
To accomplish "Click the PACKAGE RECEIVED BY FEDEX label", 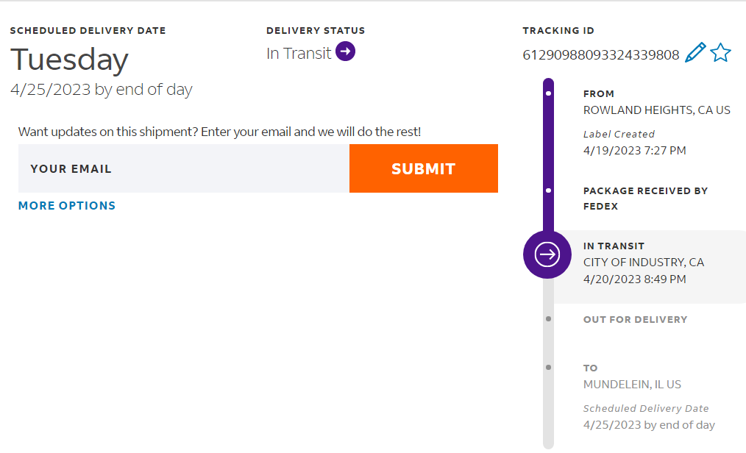I will click(644, 199).
